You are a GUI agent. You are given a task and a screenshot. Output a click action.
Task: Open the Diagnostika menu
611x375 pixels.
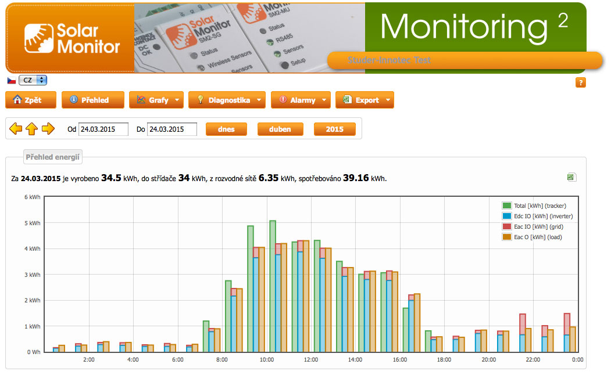(227, 100)
